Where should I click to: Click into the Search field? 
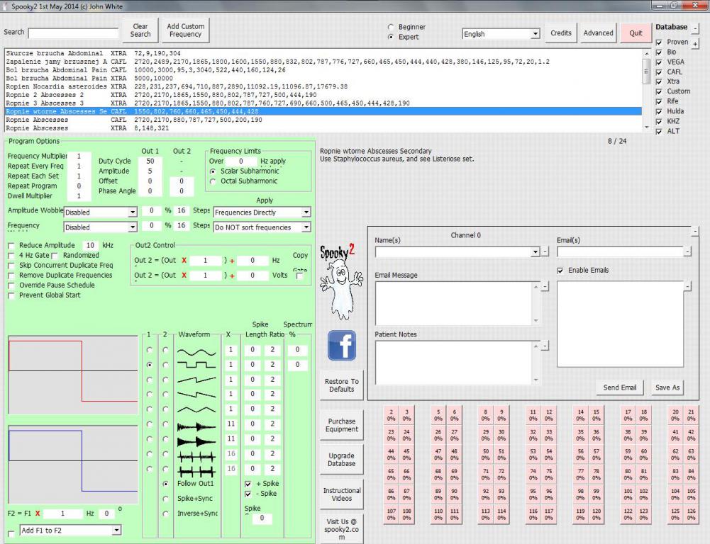[x=73, y=33]
